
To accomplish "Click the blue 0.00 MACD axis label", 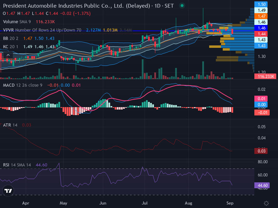I will tap(261, 105).
